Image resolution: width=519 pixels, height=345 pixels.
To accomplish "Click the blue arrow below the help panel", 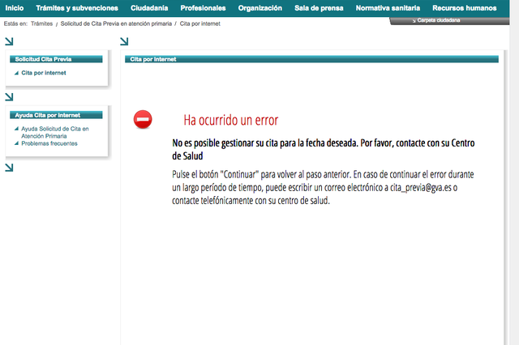I will pos(9,168).
